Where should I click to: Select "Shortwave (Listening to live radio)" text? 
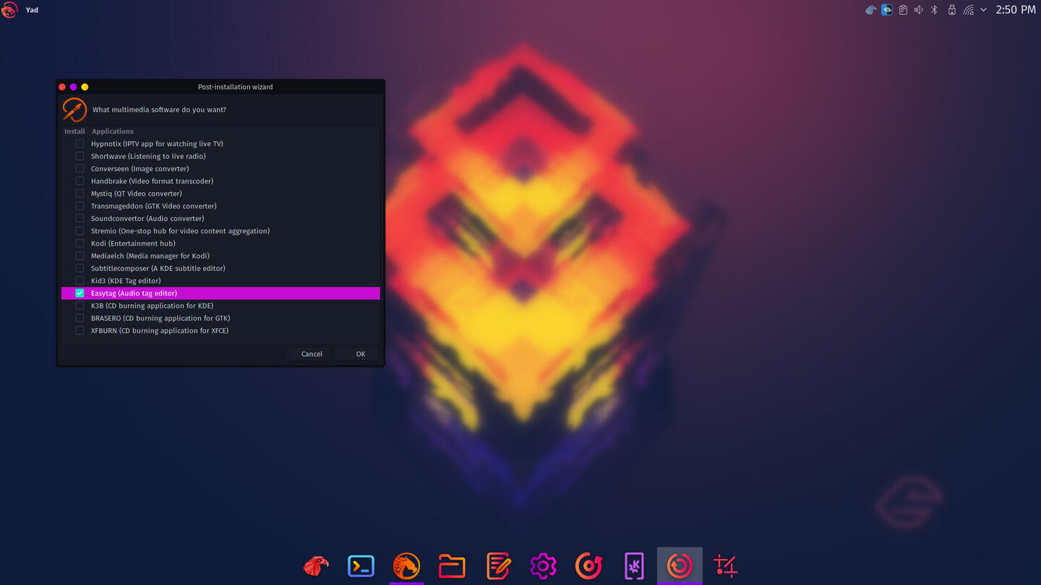[x=148, y=156]
